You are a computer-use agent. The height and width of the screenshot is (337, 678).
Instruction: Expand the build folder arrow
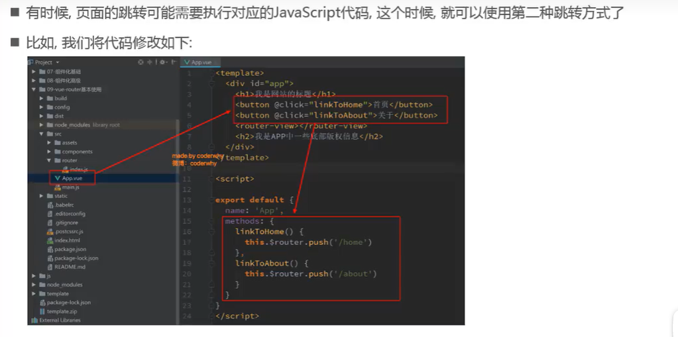point(42,98)
